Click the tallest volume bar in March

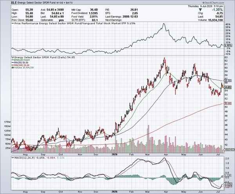(148, 139)
